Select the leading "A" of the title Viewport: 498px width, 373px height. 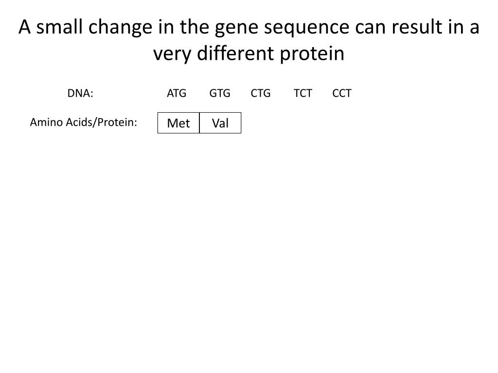click(x=24, y=27)
